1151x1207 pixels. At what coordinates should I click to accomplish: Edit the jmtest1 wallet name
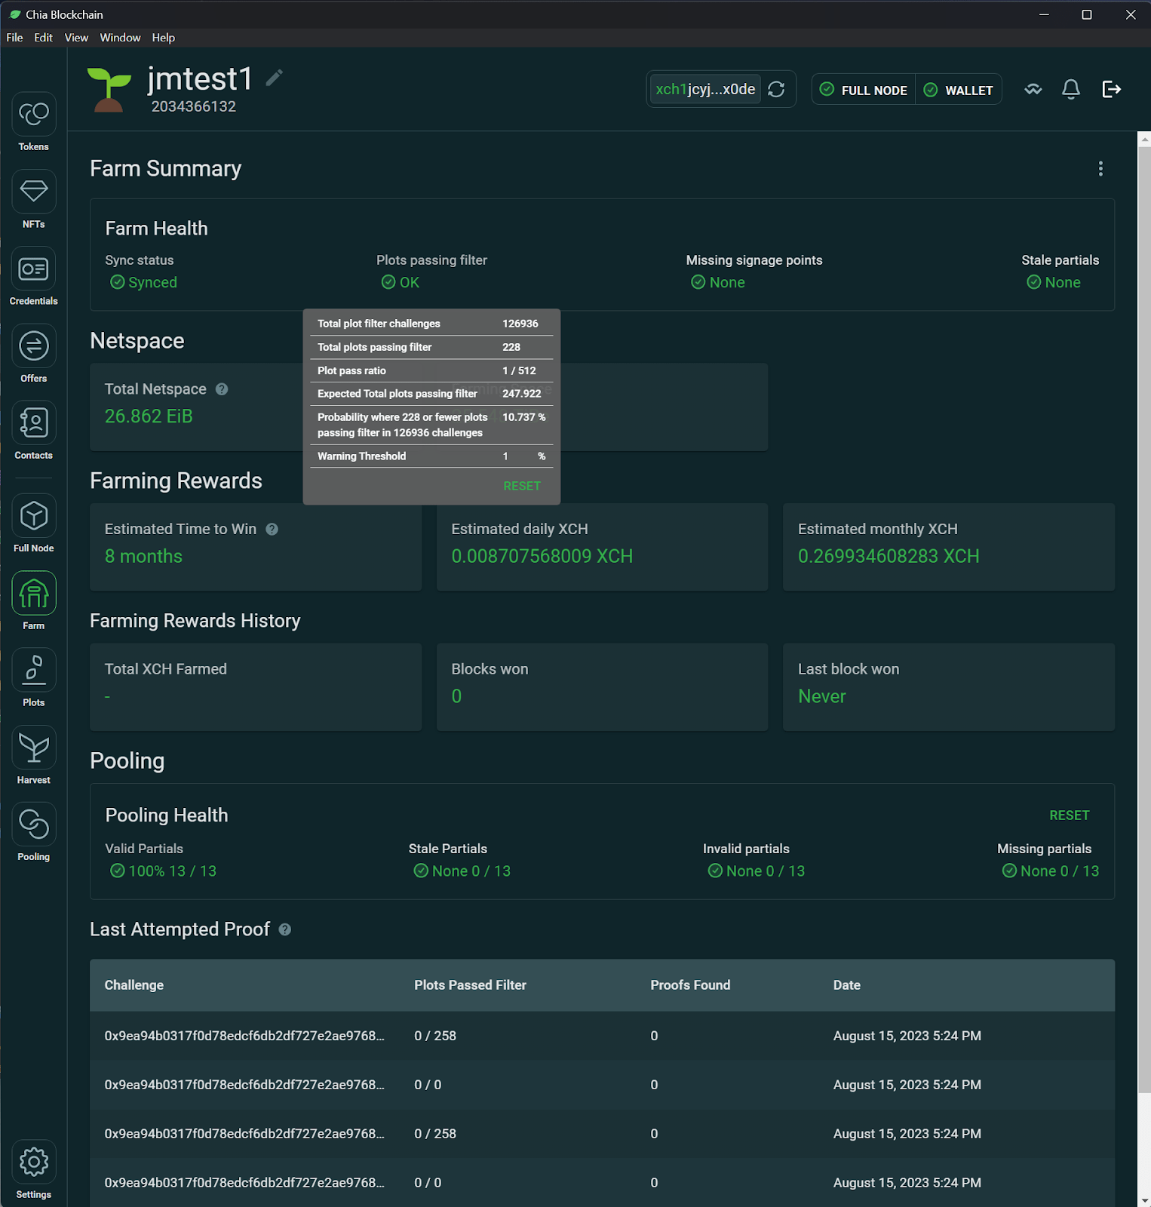(x=275, y=78)
